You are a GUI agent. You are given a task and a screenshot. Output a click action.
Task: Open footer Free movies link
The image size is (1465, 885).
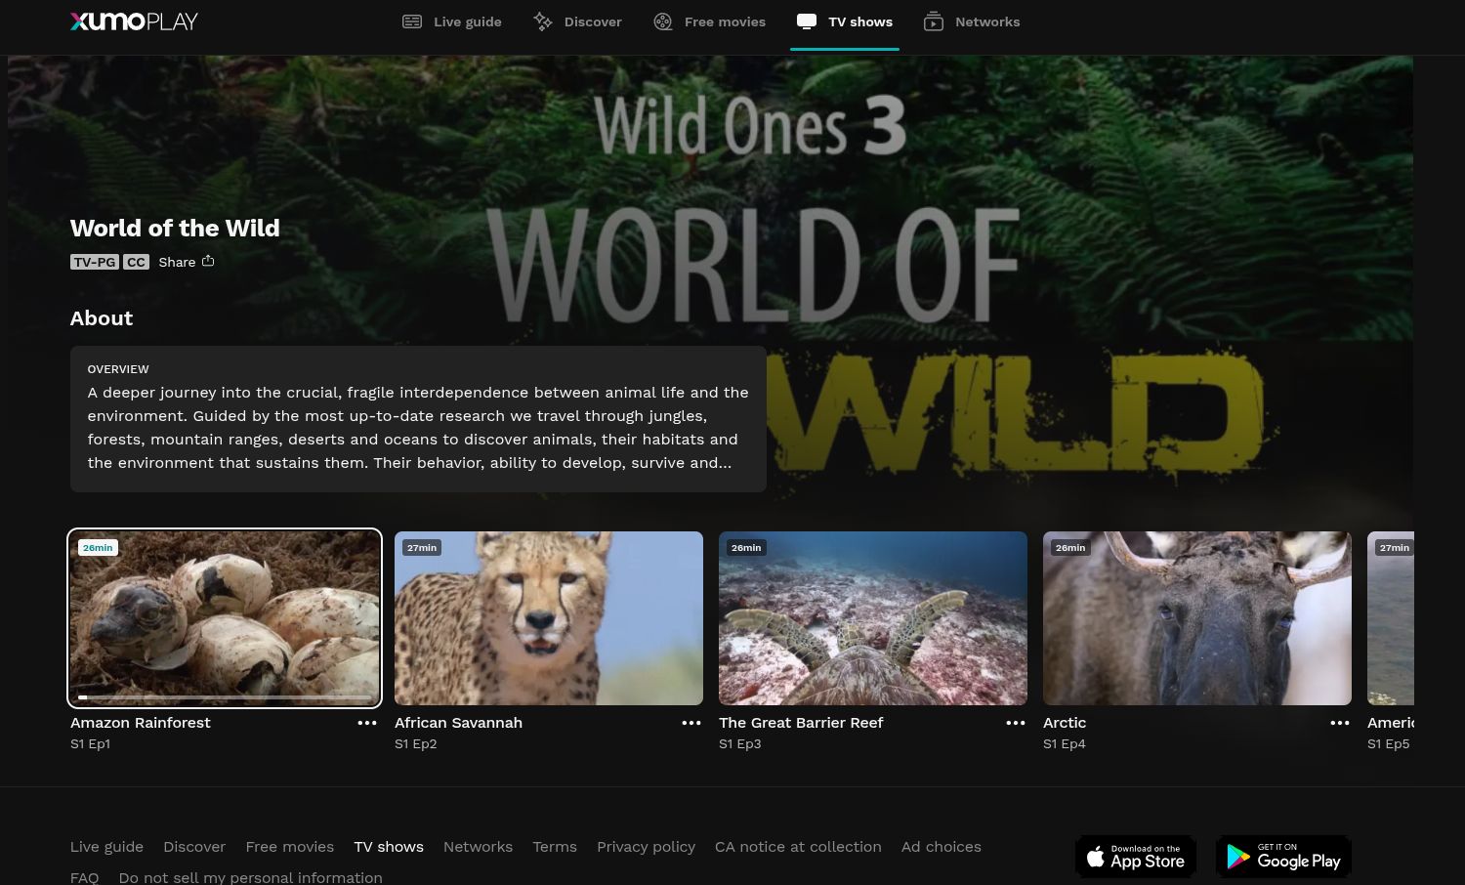point(289,847)
